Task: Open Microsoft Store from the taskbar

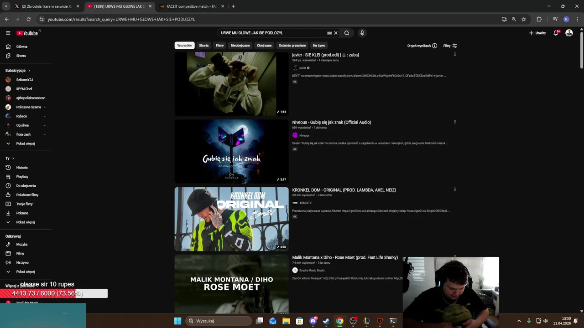Action: (299, 321)
